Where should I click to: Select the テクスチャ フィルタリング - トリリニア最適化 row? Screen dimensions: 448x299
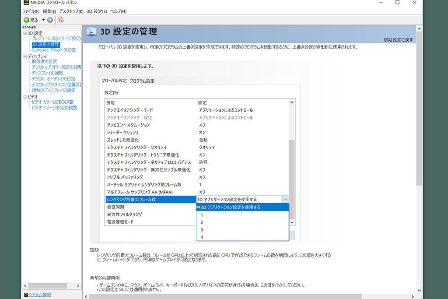point(197,155)
